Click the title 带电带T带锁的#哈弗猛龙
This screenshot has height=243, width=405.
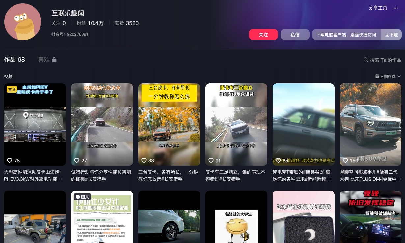tap(302, 175)
